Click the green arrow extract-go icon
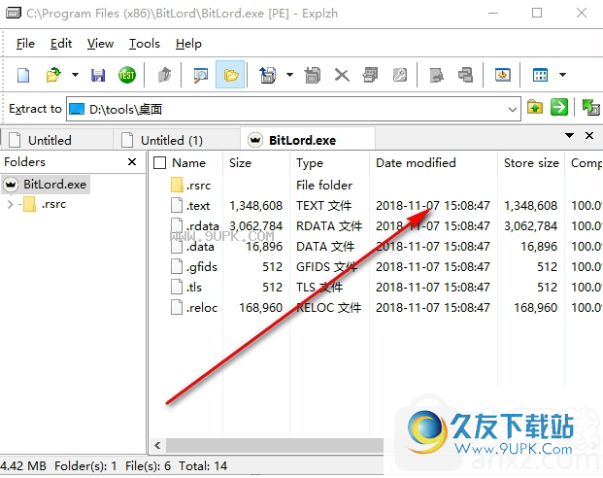Viewport: 603px width, 478px height. click(x=559, y=107)
